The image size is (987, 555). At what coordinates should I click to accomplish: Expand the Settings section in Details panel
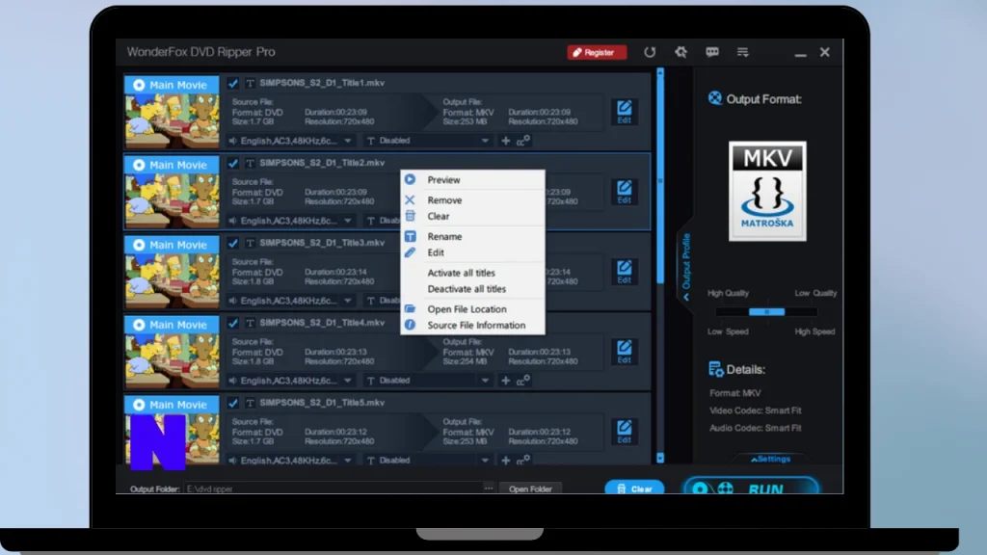pyautogui.click(x=770, y=459)
